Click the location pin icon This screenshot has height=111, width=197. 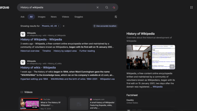click(x=94, y=26)
